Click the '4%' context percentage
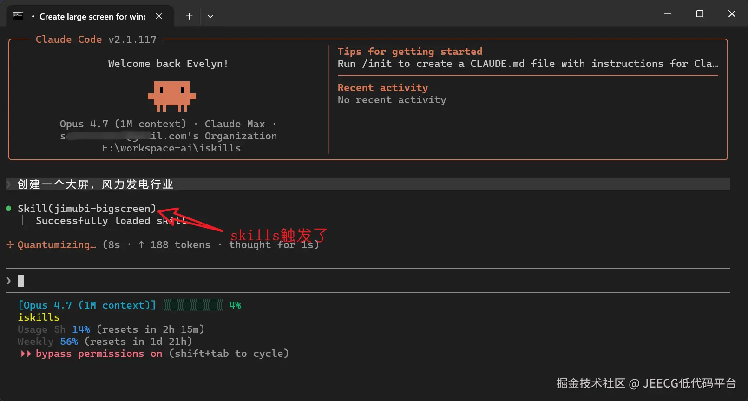This screenshot has height=401, width=748. click(235, 305)
